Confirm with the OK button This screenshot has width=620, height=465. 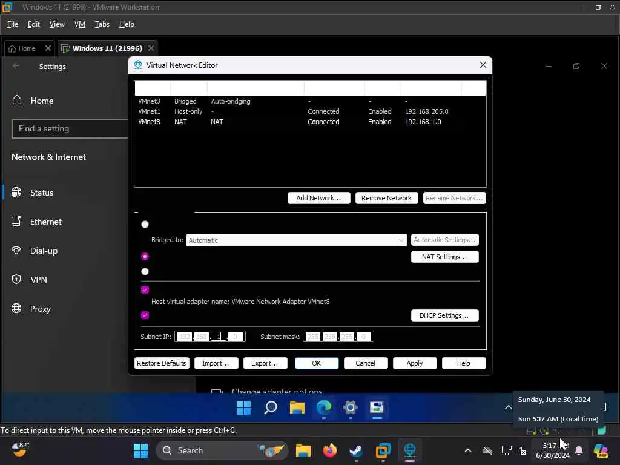(316, 363)
